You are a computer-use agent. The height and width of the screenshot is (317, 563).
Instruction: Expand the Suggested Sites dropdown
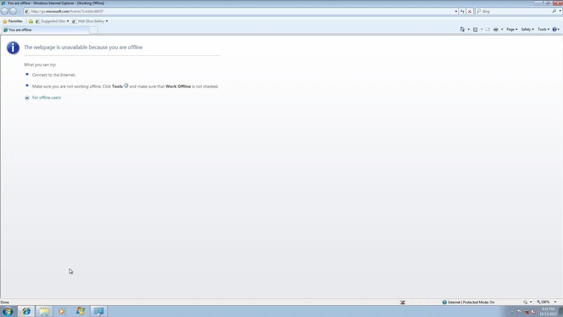point(68,21)
